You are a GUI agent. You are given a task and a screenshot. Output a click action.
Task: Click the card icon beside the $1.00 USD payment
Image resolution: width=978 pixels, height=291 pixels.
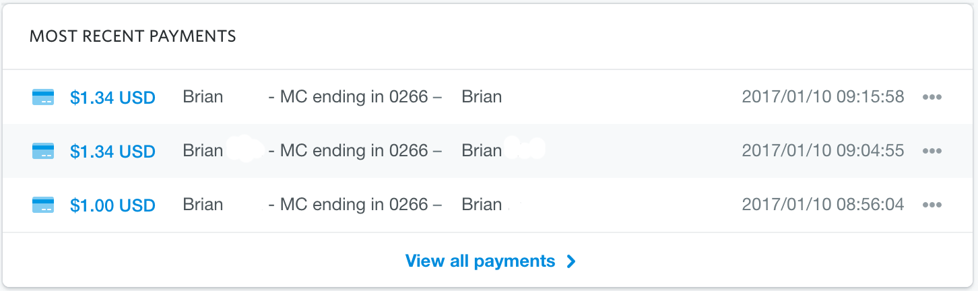43,205
